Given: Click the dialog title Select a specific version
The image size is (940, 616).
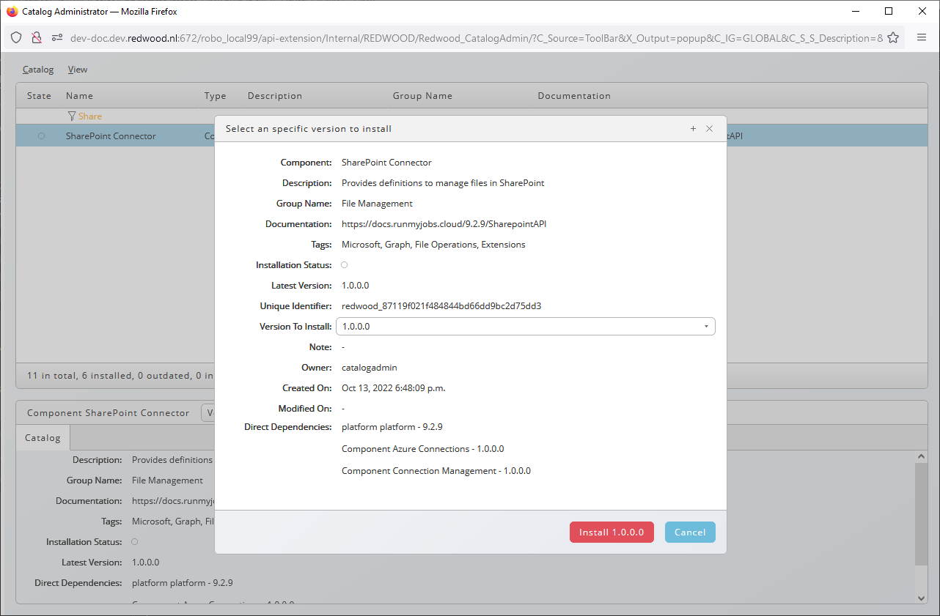Looking at the screenshot, I should [309, 129].
